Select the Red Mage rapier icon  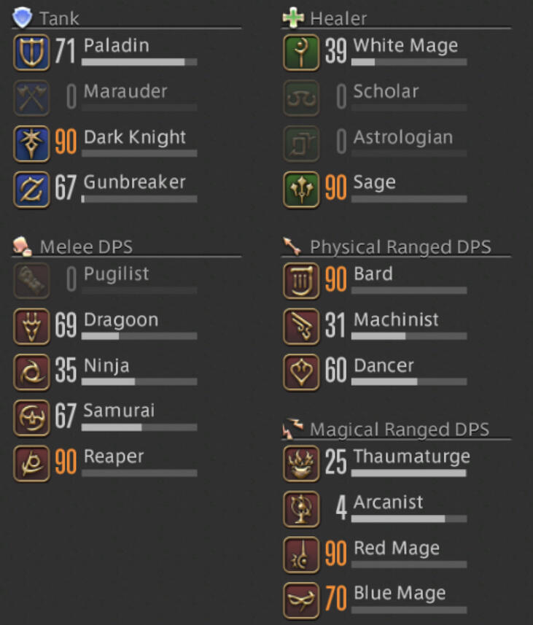(x=301, y=555)
